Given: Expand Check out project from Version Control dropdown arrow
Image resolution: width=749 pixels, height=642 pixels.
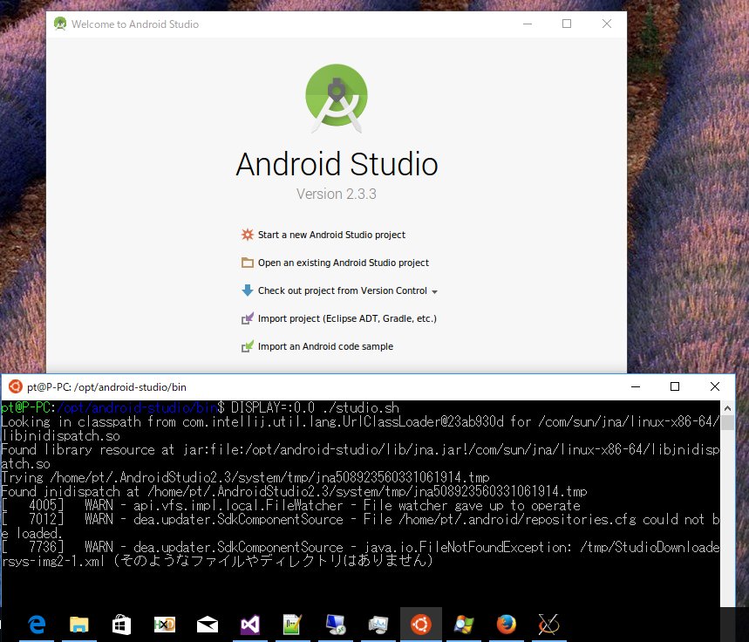Looking at the screenshot, I should tap(434, 291).
